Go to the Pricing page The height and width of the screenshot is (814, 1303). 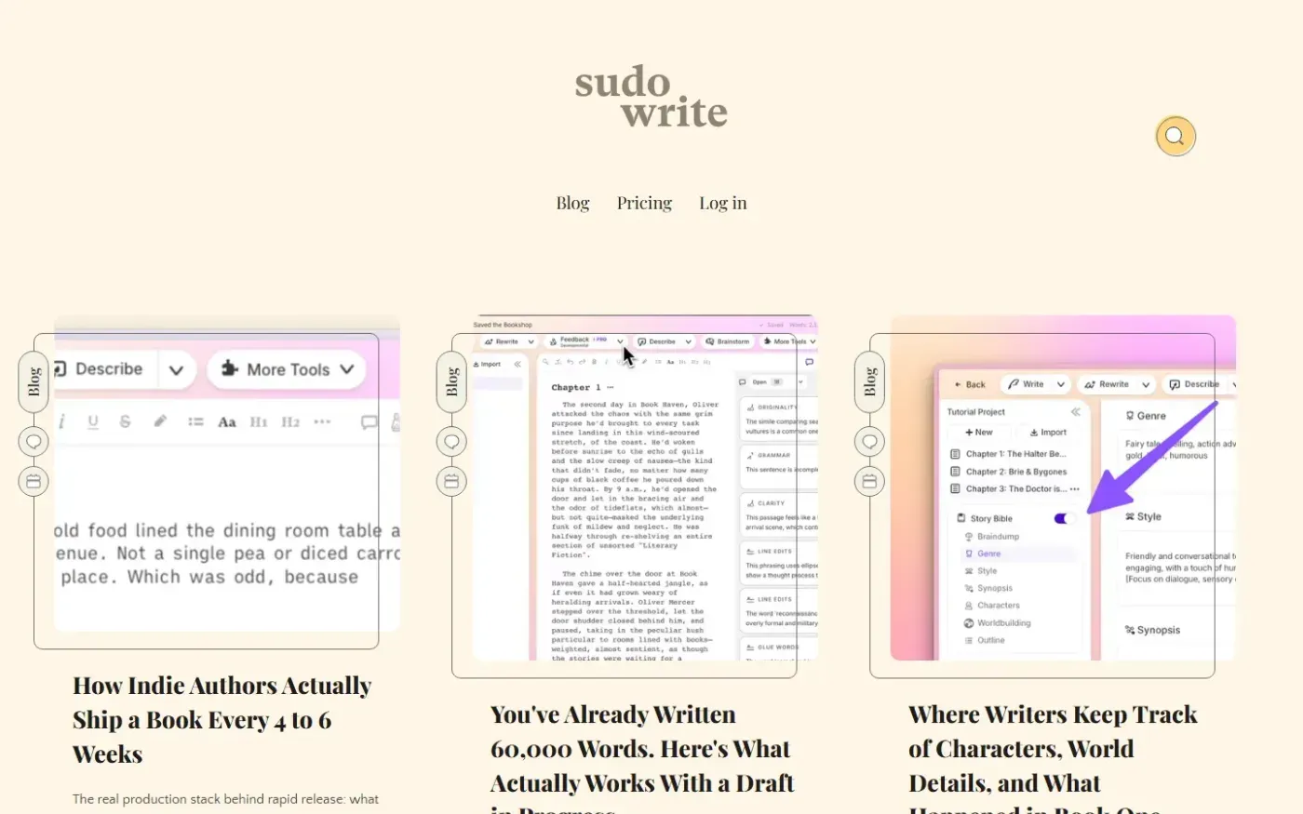tap(644, 203)
